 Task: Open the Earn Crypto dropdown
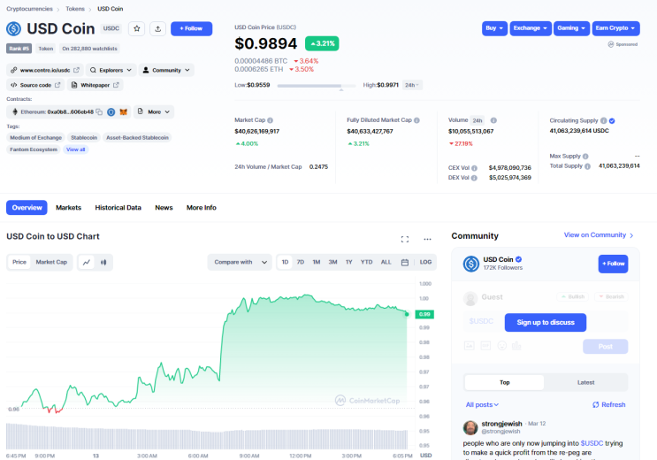click(616, 28)
